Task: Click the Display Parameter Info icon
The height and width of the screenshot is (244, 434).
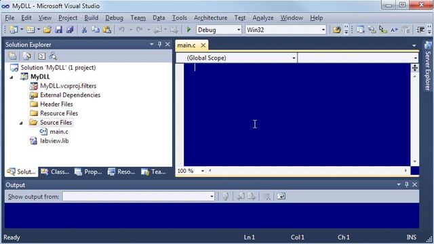Action: tap(372, 30)
